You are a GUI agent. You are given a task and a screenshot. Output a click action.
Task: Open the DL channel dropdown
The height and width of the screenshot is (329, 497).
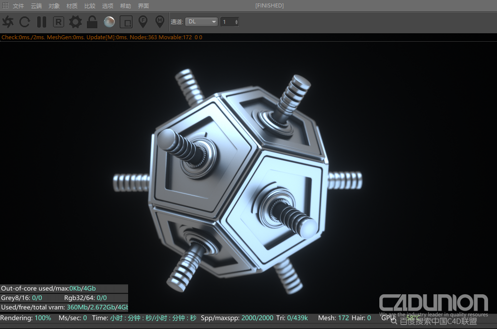point(202,21)
